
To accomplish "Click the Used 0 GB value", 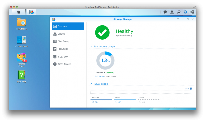I will coord(118,102).
